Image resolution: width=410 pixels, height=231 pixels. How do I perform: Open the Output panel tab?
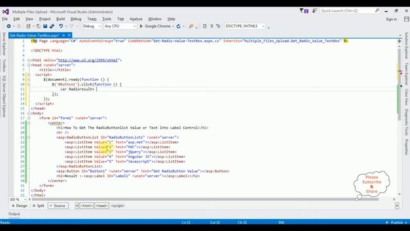click(14, 214)
